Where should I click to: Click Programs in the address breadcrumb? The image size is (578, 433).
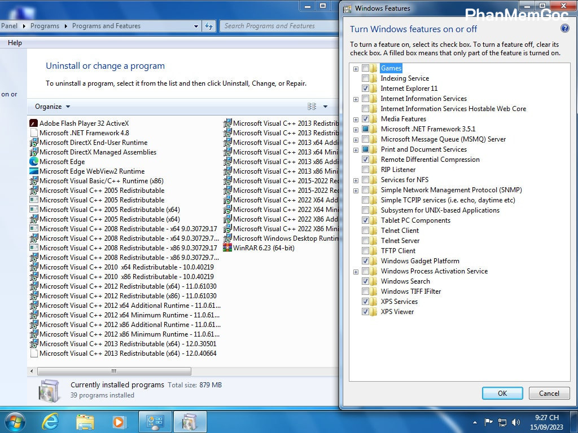[45, 26]
